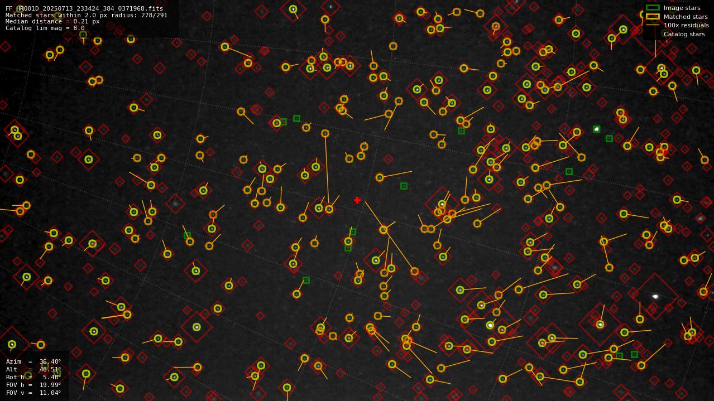
Task: Click the orange 100x residuals legend line
Action: [653, 25]
